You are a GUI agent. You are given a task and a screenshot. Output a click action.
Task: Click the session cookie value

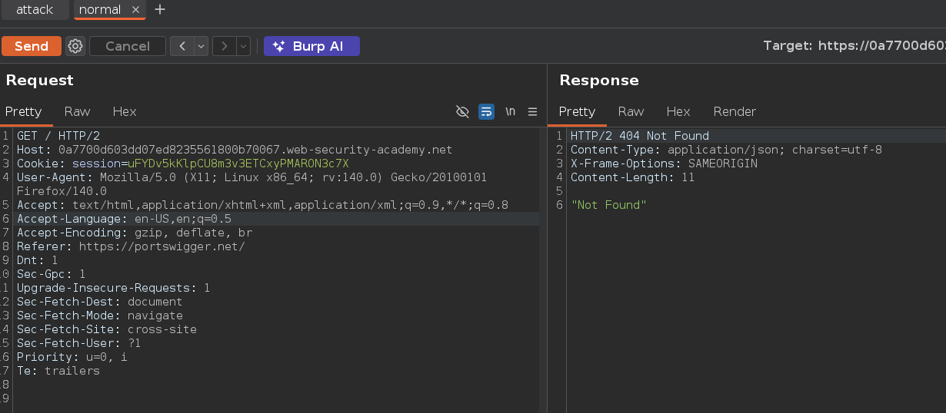click(x=238, y=164)
